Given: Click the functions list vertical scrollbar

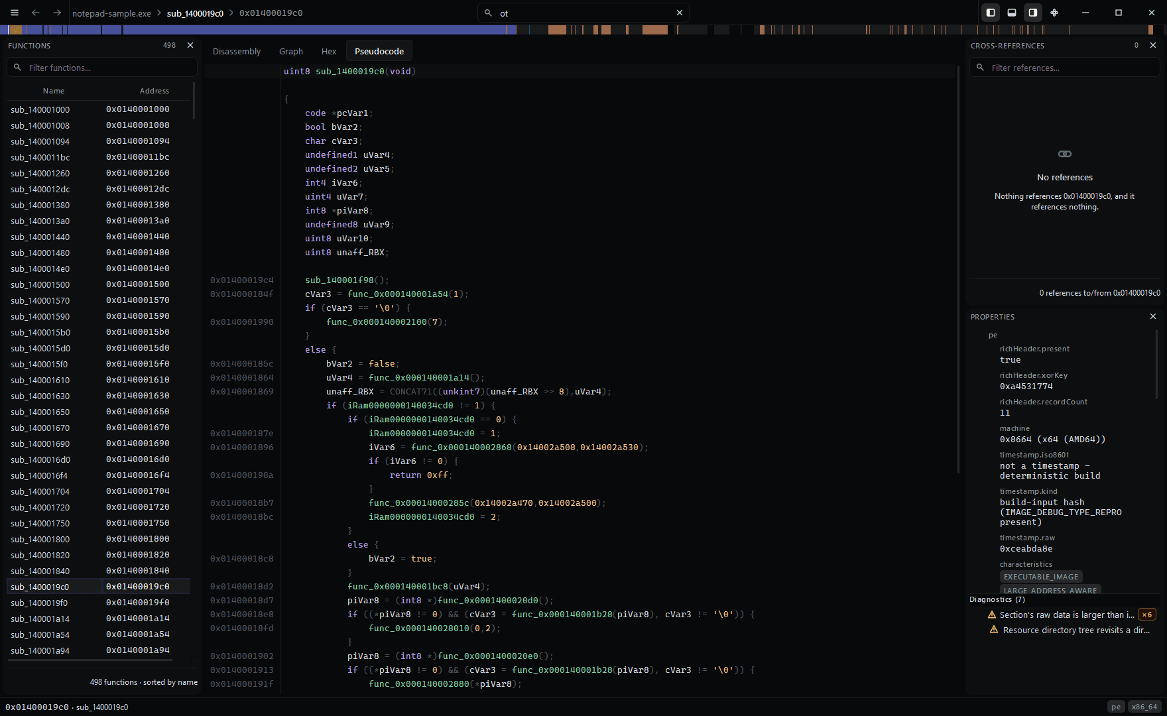Looking at the screenshot, I should coord(194,99).
